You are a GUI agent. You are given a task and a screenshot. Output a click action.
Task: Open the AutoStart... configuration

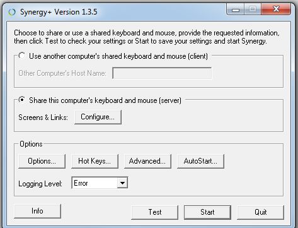pyautogui.click(x=200, y=161)
